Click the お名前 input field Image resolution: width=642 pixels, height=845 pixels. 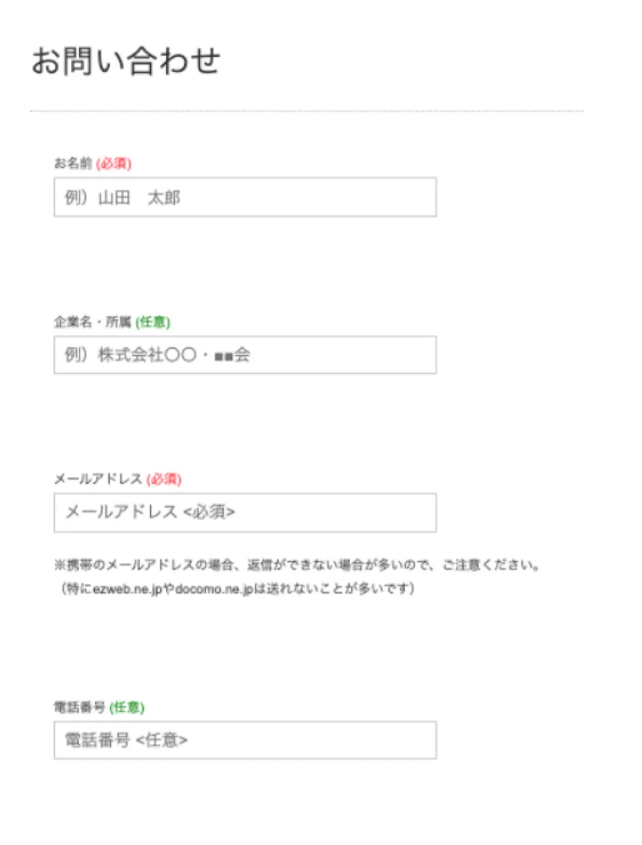point(245,197)
